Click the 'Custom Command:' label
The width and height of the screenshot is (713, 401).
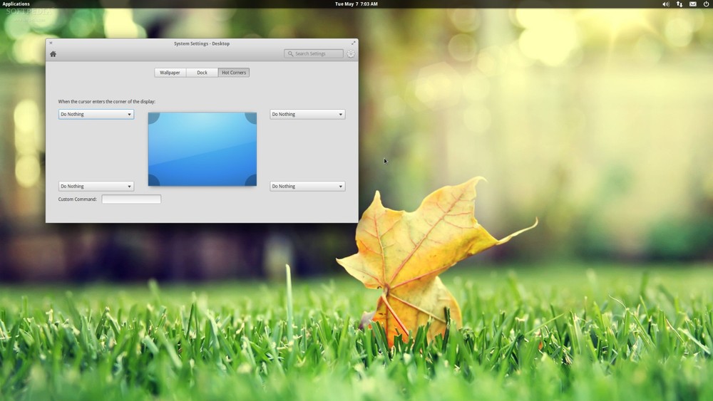tap(77, 199)
